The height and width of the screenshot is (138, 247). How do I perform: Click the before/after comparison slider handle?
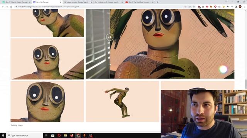click(x=110, y=37)
